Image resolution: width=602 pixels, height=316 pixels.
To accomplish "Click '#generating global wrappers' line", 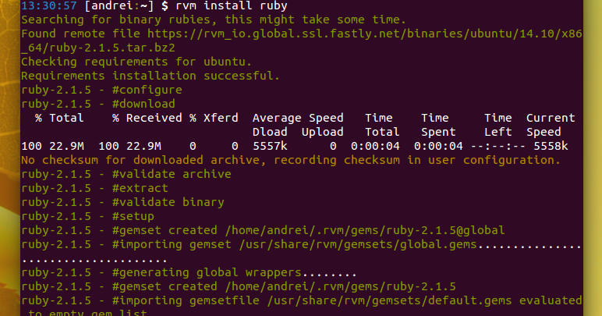I will pos(189,272).
